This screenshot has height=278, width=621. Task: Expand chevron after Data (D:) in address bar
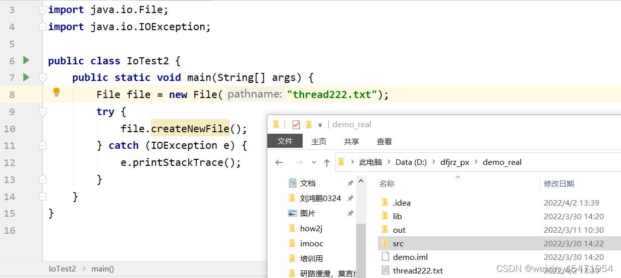[x=433, y=162]
